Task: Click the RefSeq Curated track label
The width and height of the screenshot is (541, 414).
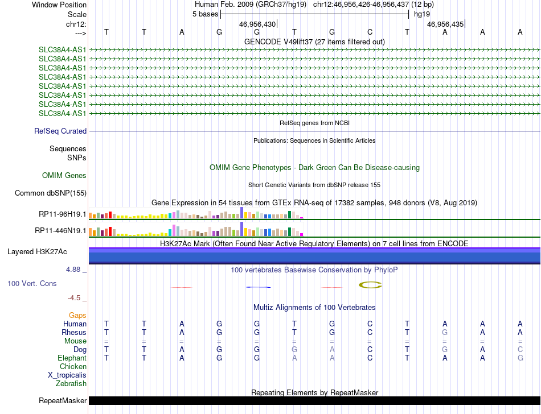Action: pos(60,131)
